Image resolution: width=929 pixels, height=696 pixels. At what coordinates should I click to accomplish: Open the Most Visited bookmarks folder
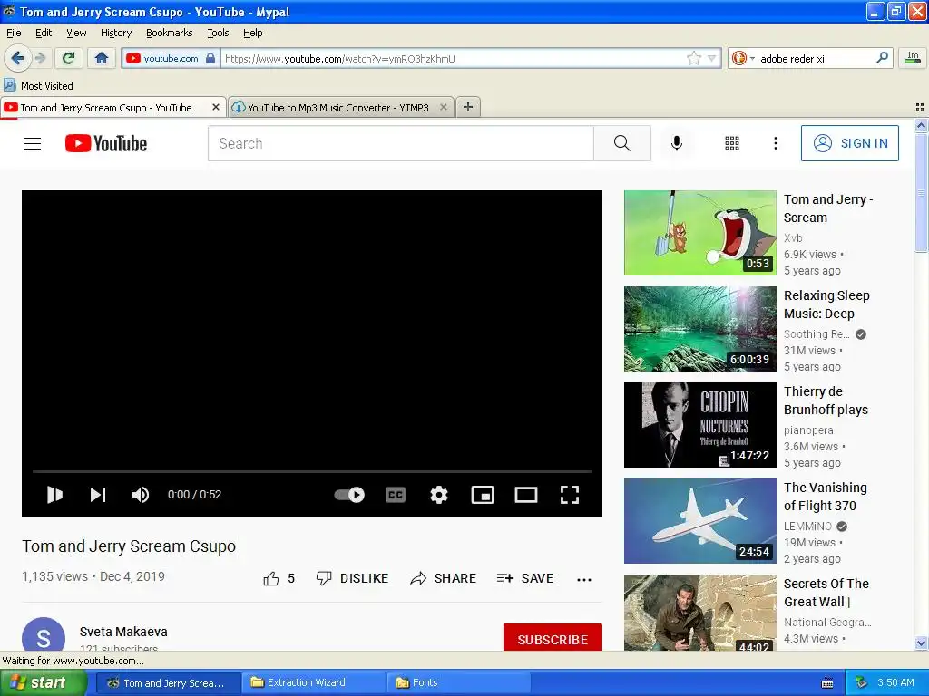click(x=39, y=86)
